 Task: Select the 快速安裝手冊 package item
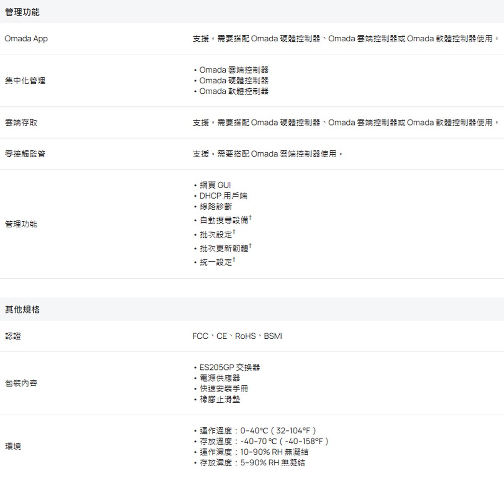[x=221, y=389]
